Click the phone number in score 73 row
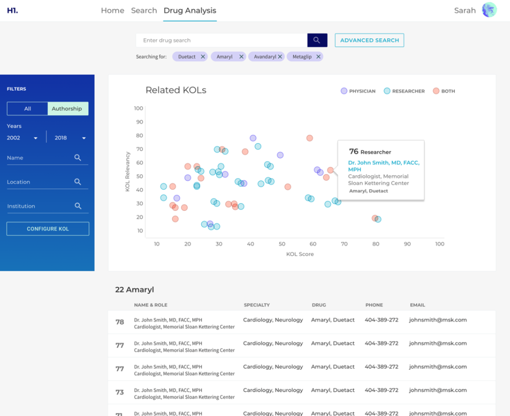The width and height of the screenshot is (510, 416). point(381,390)
